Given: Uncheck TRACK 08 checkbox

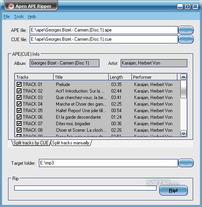Looking at the screenshot, I should click(19, 130).
